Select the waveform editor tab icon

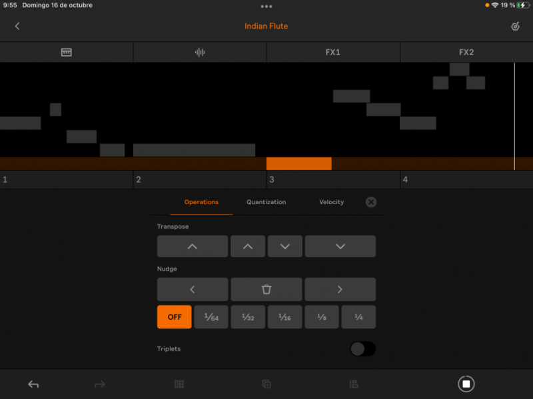tap(199, 52)
